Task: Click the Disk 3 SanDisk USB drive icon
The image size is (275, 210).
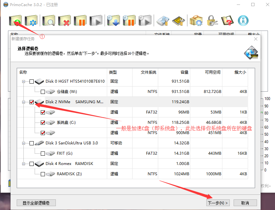Action: 39,143
